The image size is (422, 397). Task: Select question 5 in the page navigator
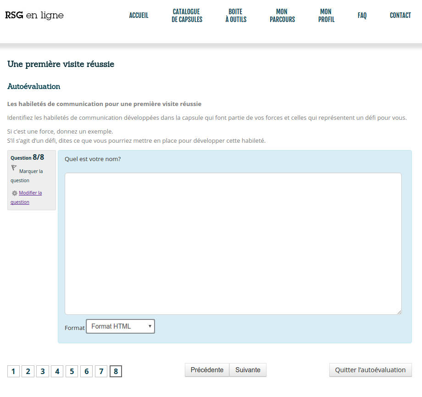(x=72, y=371)
